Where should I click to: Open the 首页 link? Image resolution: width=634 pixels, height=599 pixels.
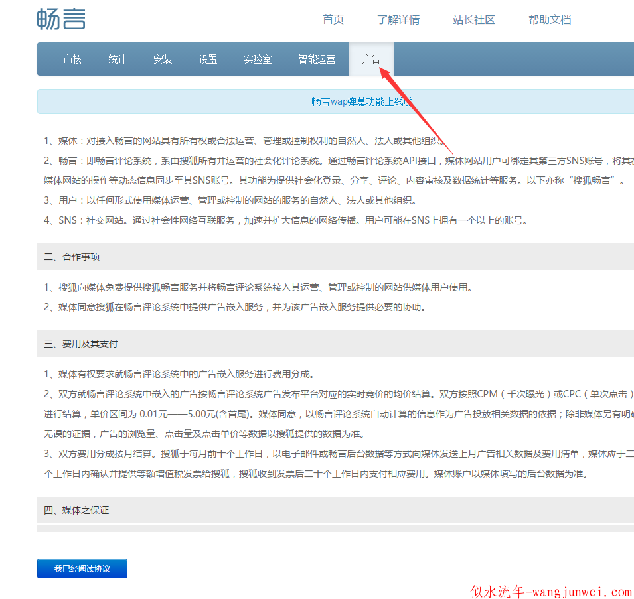(333, 19)
